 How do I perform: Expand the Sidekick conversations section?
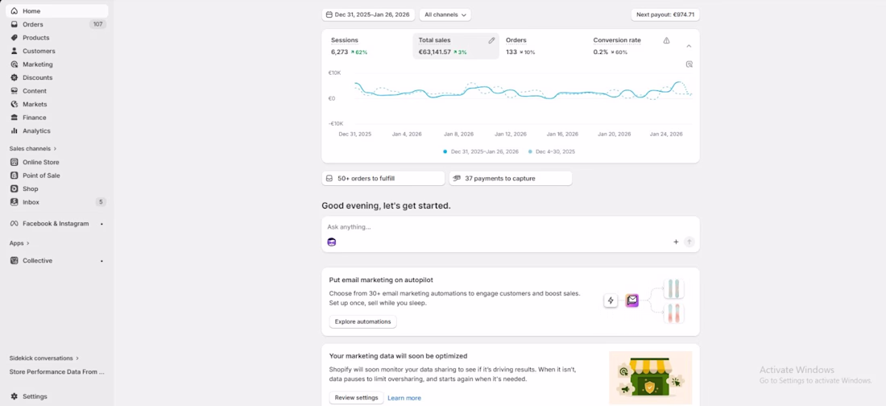click(x=44, y=358)
